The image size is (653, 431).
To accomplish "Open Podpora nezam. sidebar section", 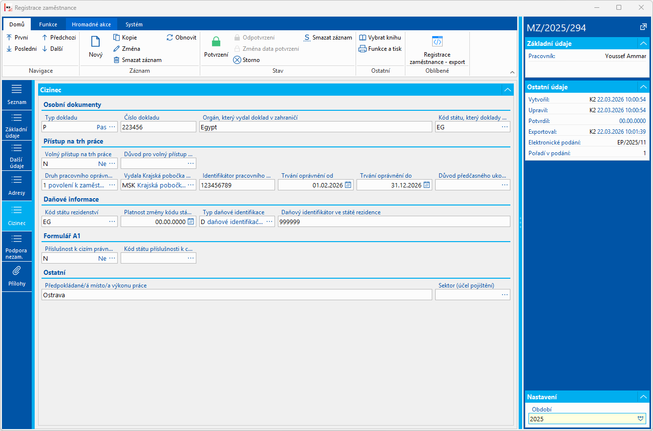I will [17, 246].
